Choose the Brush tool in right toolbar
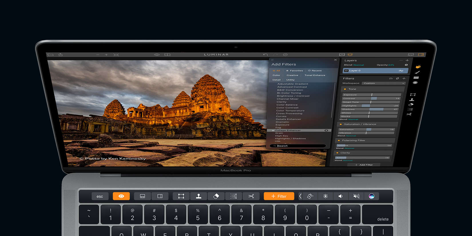Image resolution: width=472 pixels, height=236 pixels. [x=417, y=72]
